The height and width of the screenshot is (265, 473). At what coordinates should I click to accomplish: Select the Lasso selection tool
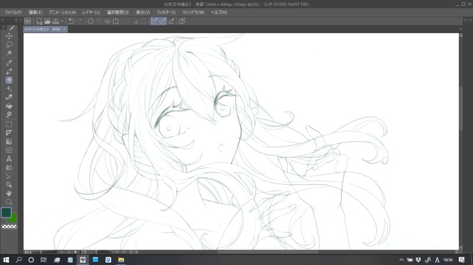9,45
